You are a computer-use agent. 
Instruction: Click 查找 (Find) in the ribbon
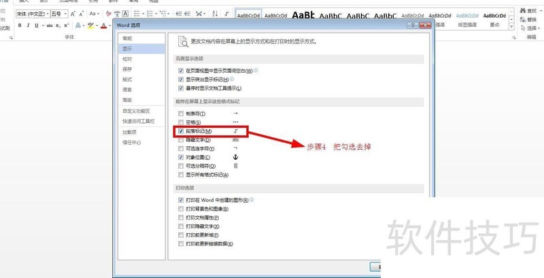pyautogui.click(x=528, y=11)
